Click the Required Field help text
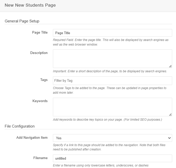This screenshot has width=176, height=168. coord(110,42)
